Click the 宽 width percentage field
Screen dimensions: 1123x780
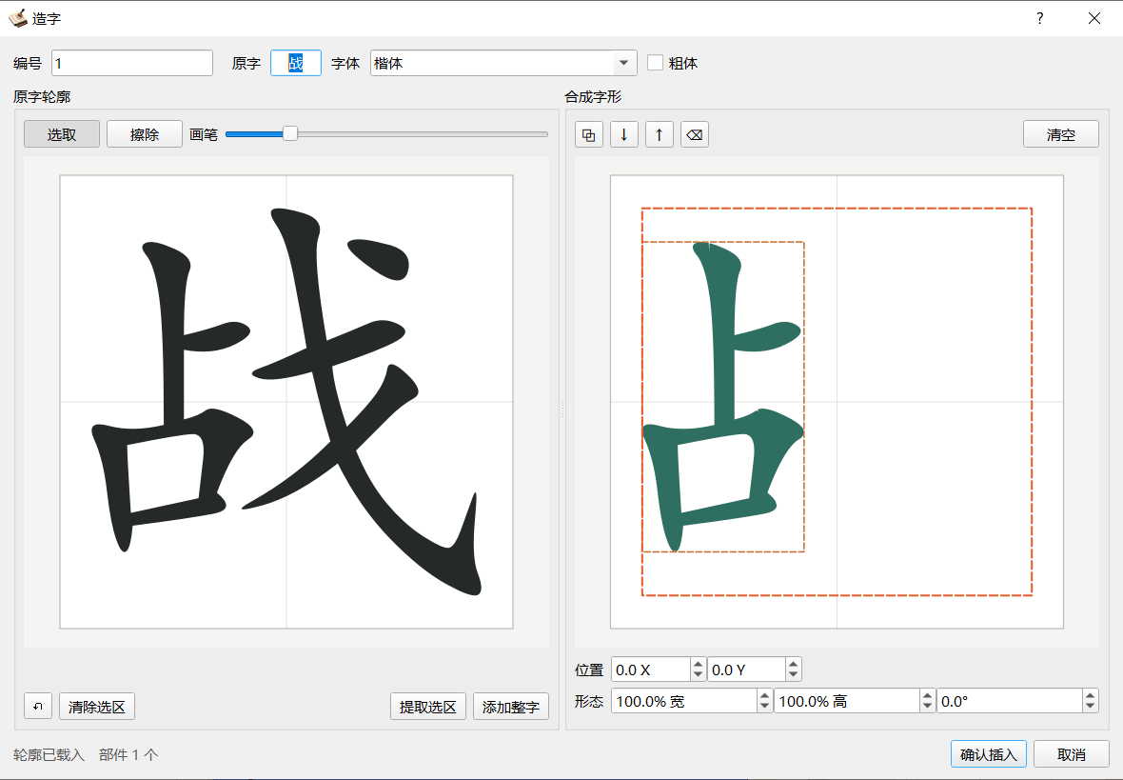pos(684,701)
